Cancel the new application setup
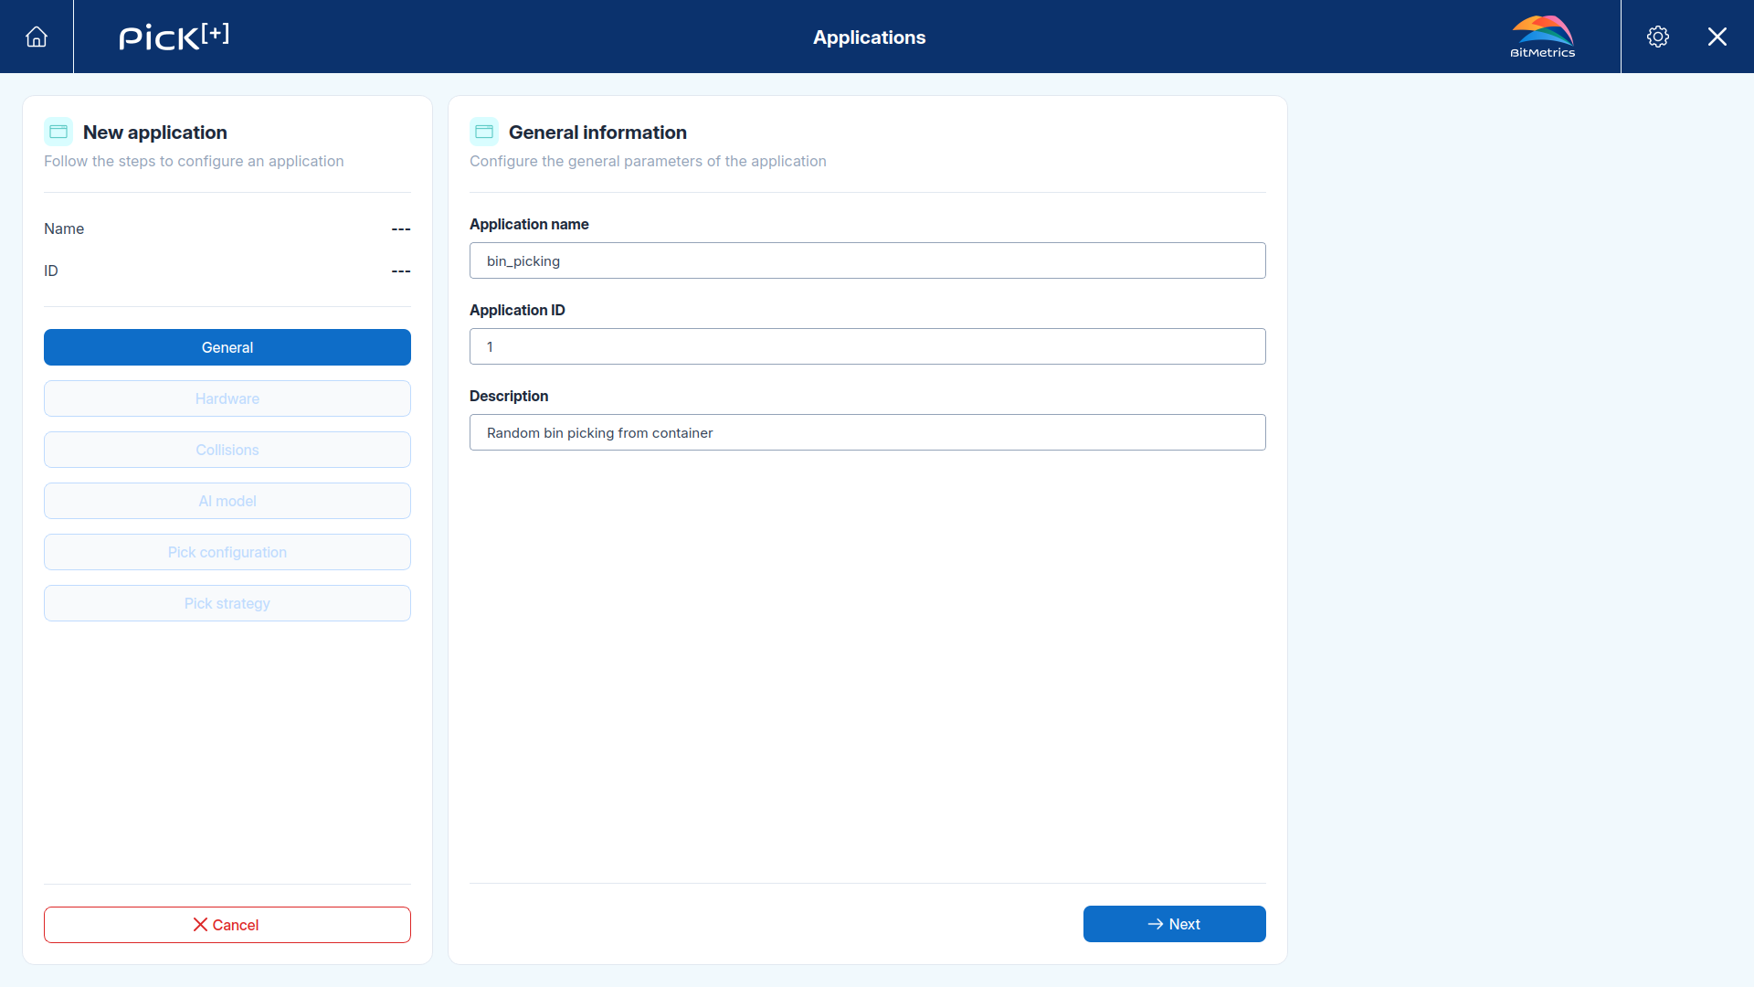1754x987 pixels. point(227,925)
